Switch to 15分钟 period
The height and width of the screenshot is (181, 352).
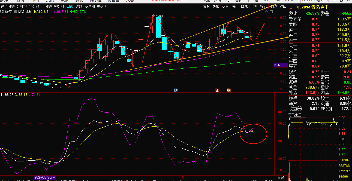click(x=34, y=6)
